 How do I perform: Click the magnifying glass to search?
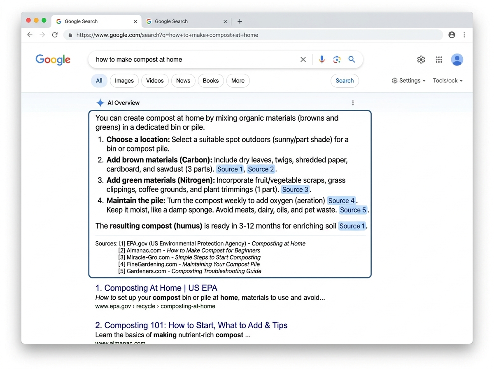click(x=352, y=59)
